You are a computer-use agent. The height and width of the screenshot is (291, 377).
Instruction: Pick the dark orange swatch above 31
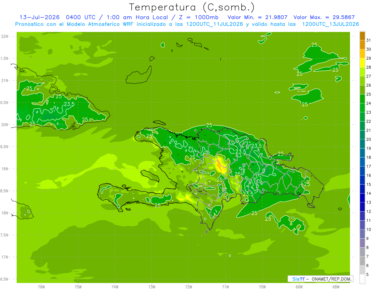point(362,35)
